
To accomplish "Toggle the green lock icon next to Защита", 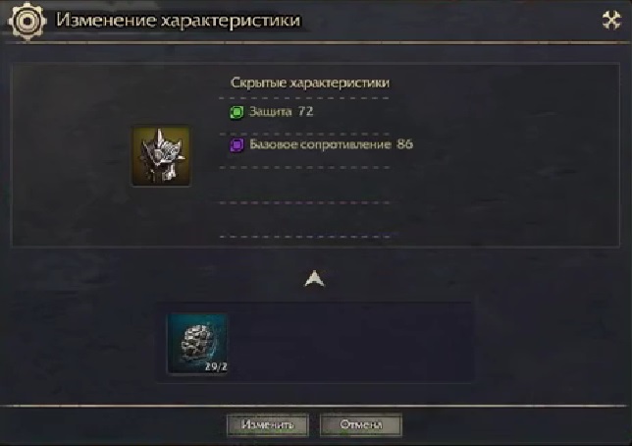I will (237, 112).
